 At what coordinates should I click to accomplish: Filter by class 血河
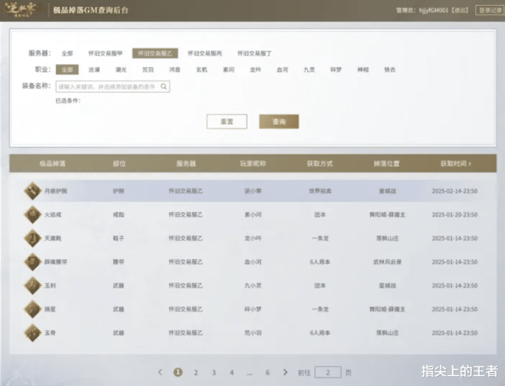283,69
